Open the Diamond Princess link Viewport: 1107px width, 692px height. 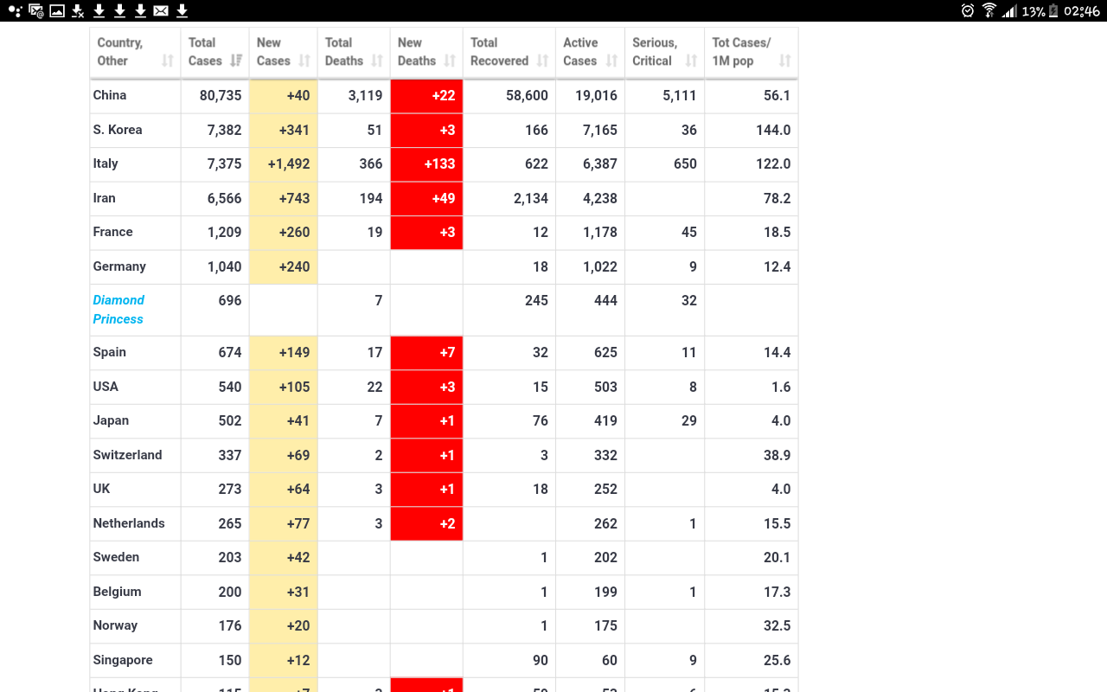pyautogui.click(x=118, y=310)
